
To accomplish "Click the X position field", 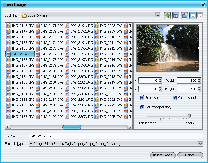I will [148, 81].
